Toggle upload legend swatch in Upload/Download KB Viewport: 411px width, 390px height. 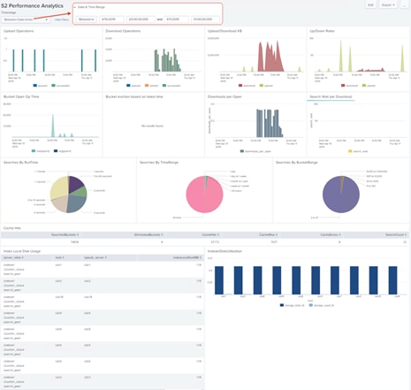pyautogui.click(x=261, y=86)
